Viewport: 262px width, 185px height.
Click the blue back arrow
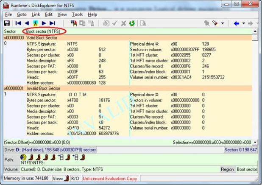pos(237,23)
